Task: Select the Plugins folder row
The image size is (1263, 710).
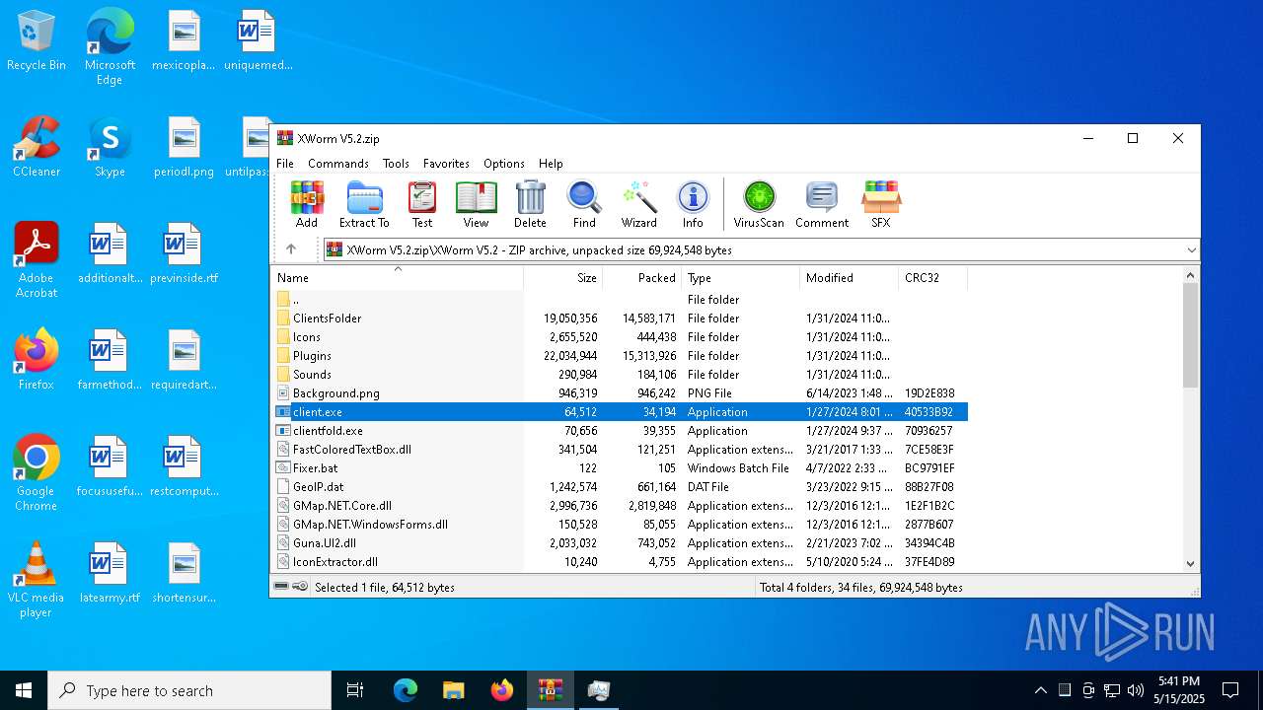Action: [x=620, y=356]
